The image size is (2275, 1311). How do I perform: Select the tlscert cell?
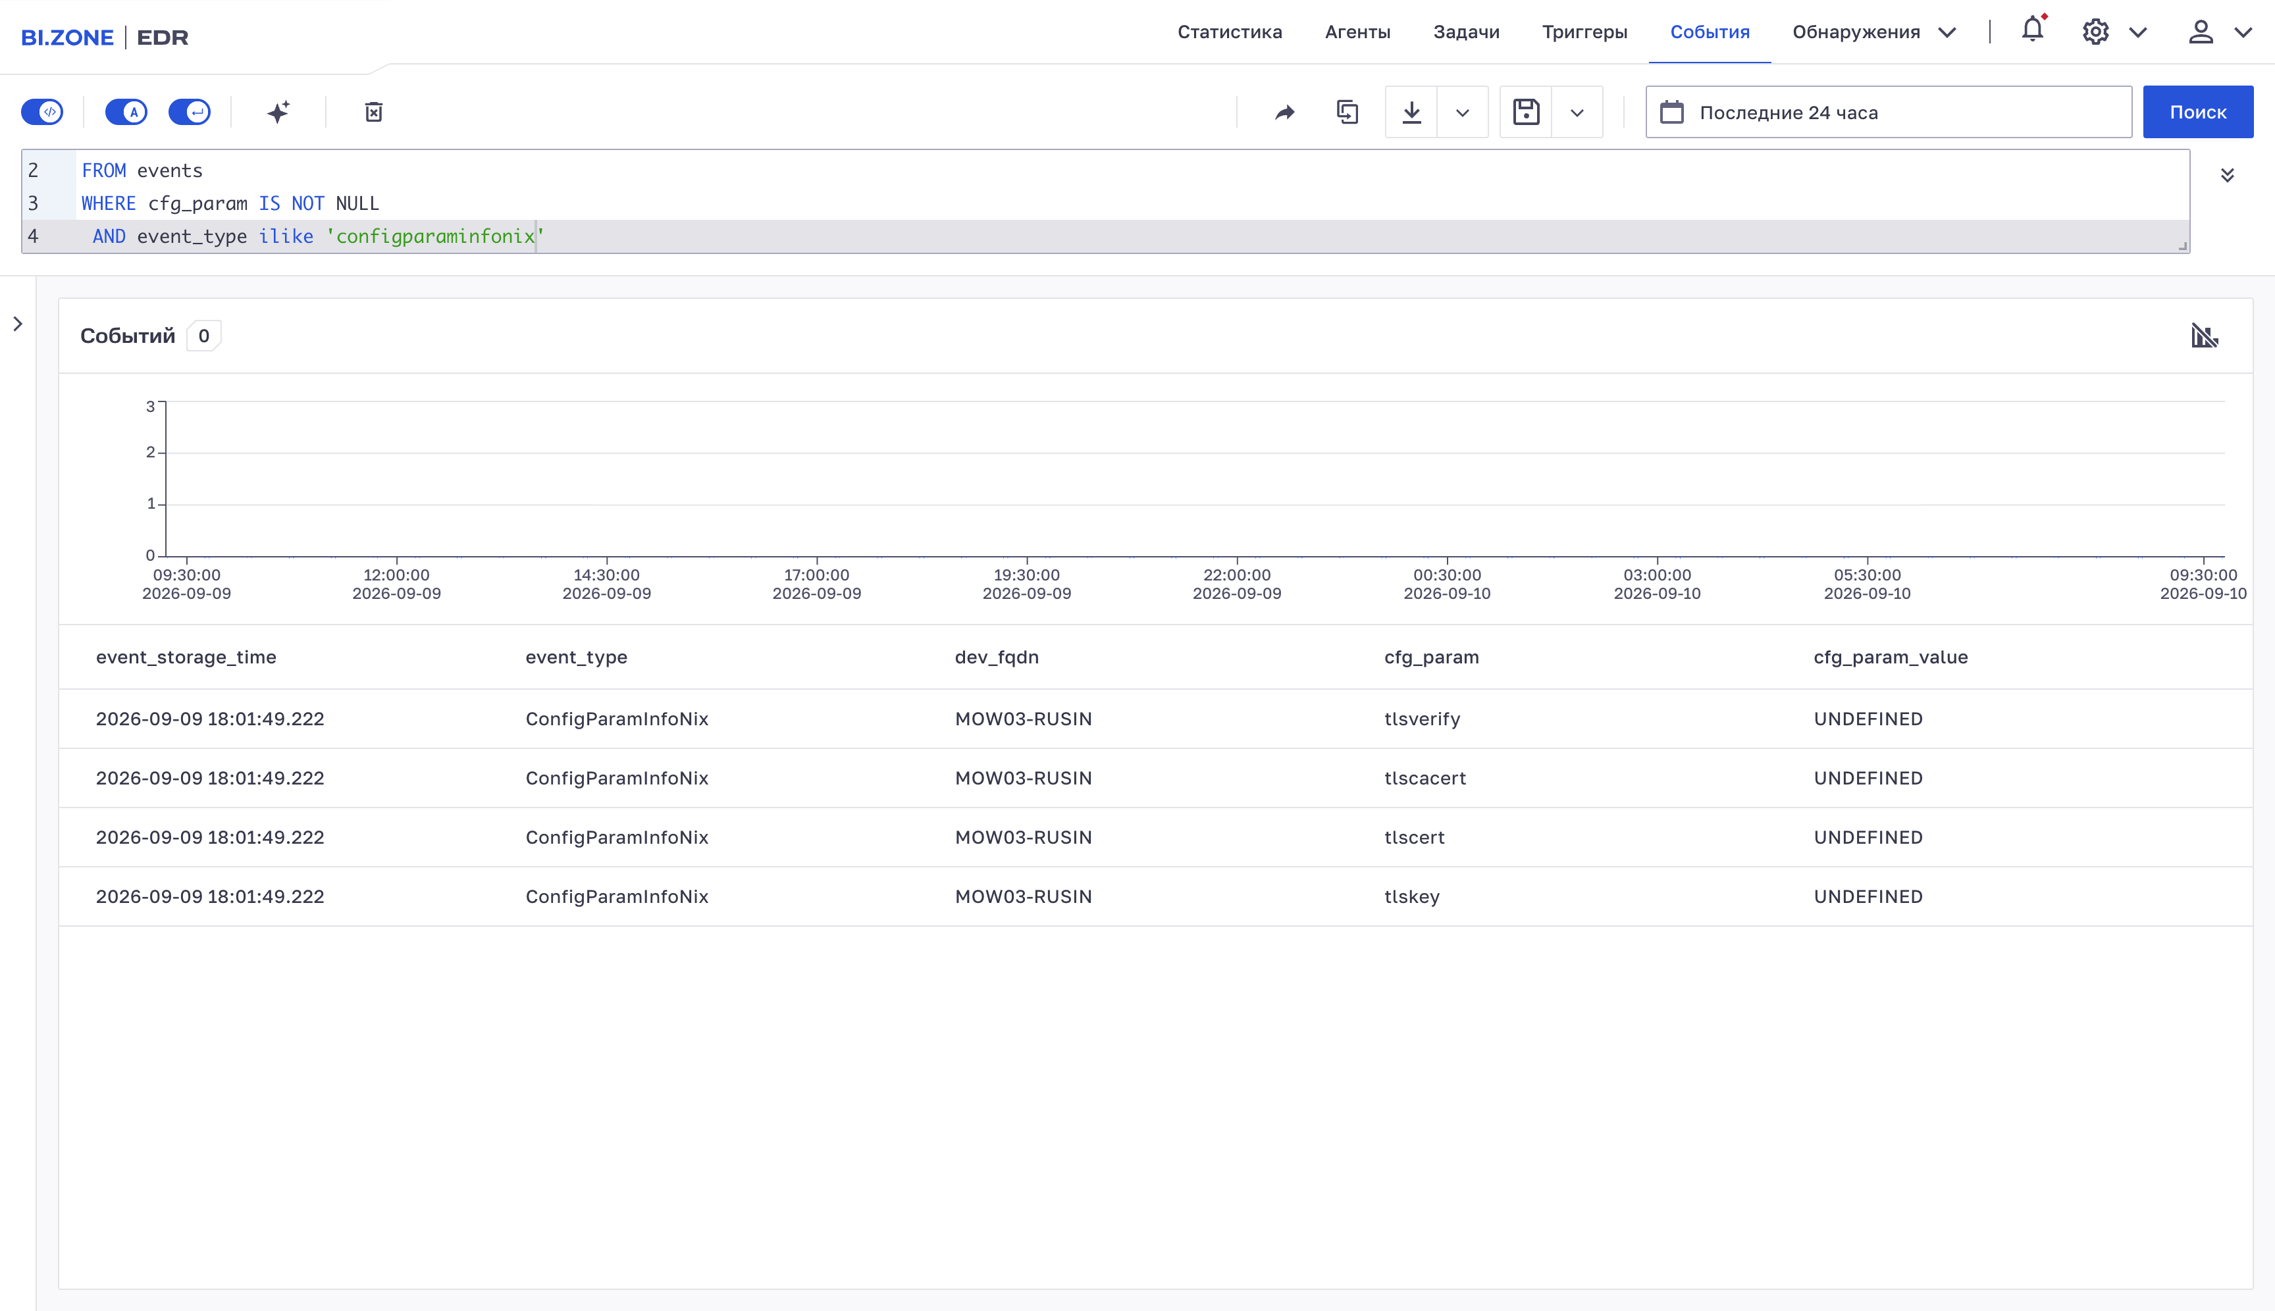tap(1414, 837)
